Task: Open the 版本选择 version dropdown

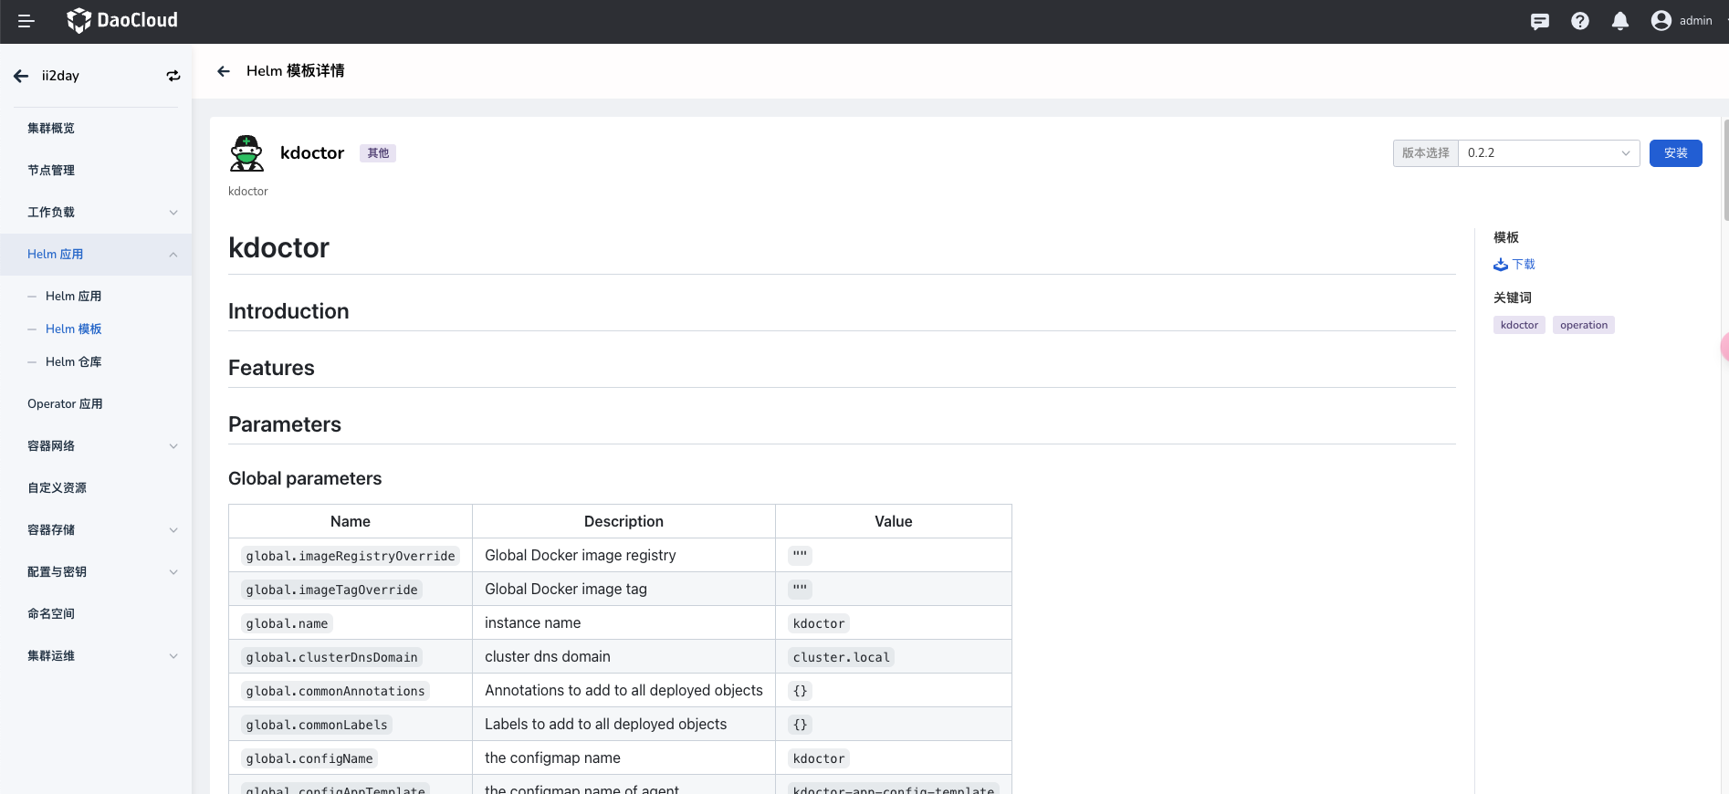Action: click(x=1547, y=153)
